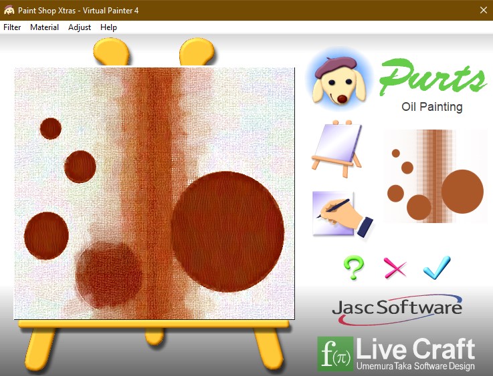This screenshot has height=376, width=493.
Task: Click the Oil Painting filter label
Action: tap(431, 107)
